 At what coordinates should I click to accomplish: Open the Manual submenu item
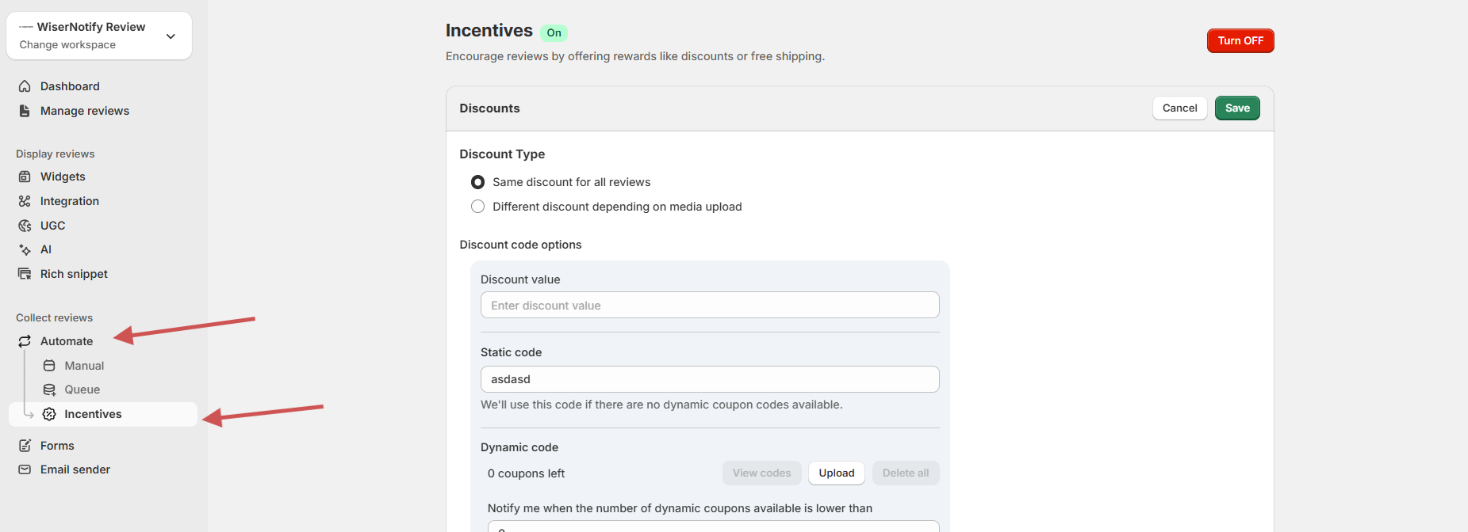(x=84, y=366)
